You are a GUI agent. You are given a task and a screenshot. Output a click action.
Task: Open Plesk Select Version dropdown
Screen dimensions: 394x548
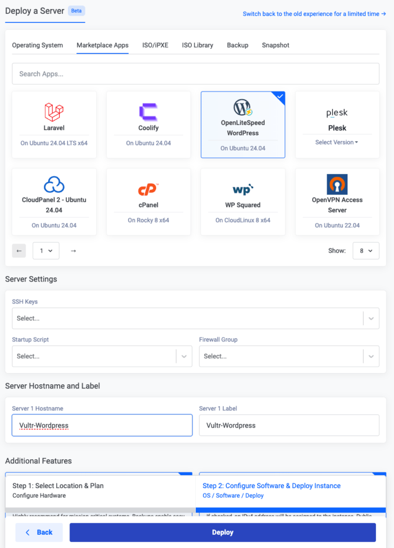[x=337, y=142]
